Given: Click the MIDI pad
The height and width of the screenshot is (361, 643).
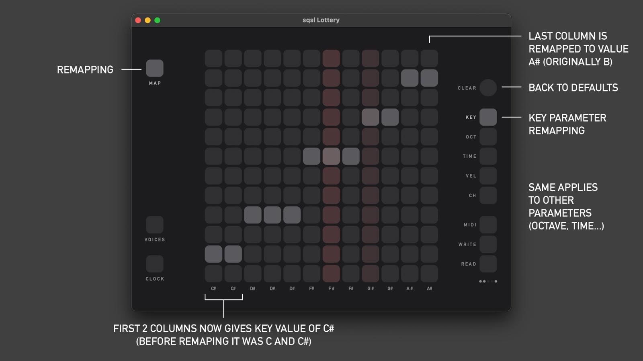Looking at the screenshot, I should (488, 225).
